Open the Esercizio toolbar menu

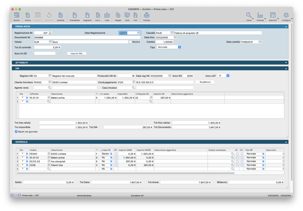coord(273,16)
